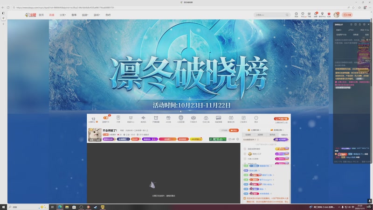
Task: Open the interactive tools circles icon
Action: [x=206, y=118]
